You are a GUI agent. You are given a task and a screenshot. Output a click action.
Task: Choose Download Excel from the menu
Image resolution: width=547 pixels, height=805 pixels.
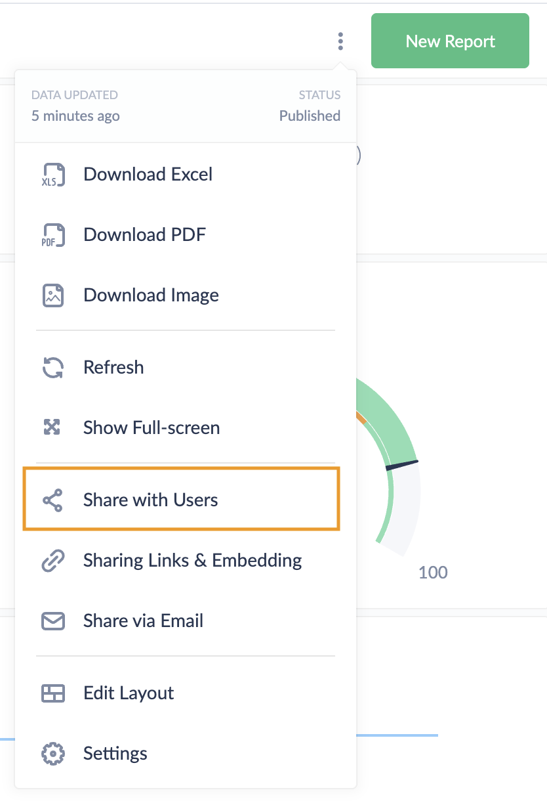pos(148,175)
